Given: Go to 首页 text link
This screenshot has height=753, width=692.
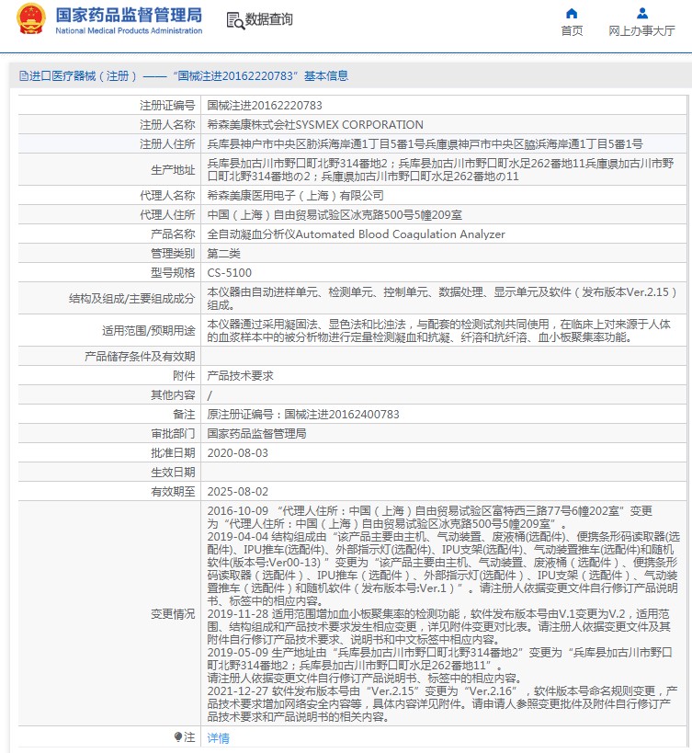Looking at the screenshot, I should pos(572,31).
